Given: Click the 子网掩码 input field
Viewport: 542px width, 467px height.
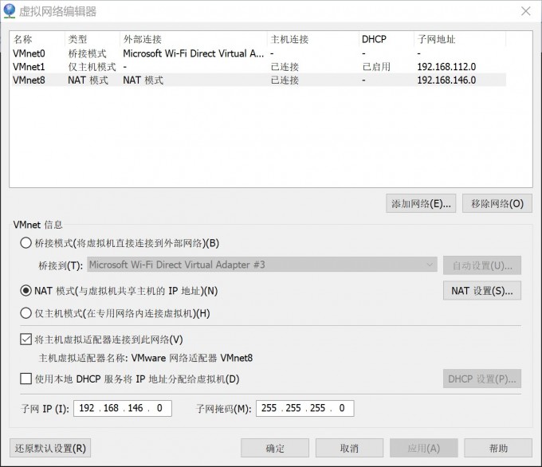Looking at the screenshot, I should click(304, 409).
